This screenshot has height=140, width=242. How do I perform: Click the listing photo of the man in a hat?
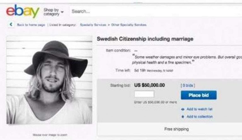(49, 80)
